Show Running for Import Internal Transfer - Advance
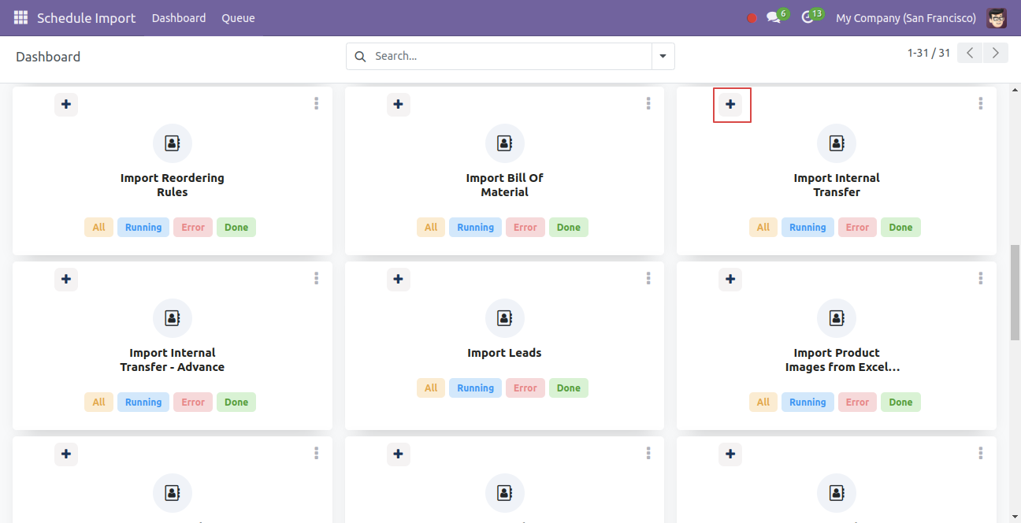The width and height of the screenshot is (1021, 523). (143, 402)
